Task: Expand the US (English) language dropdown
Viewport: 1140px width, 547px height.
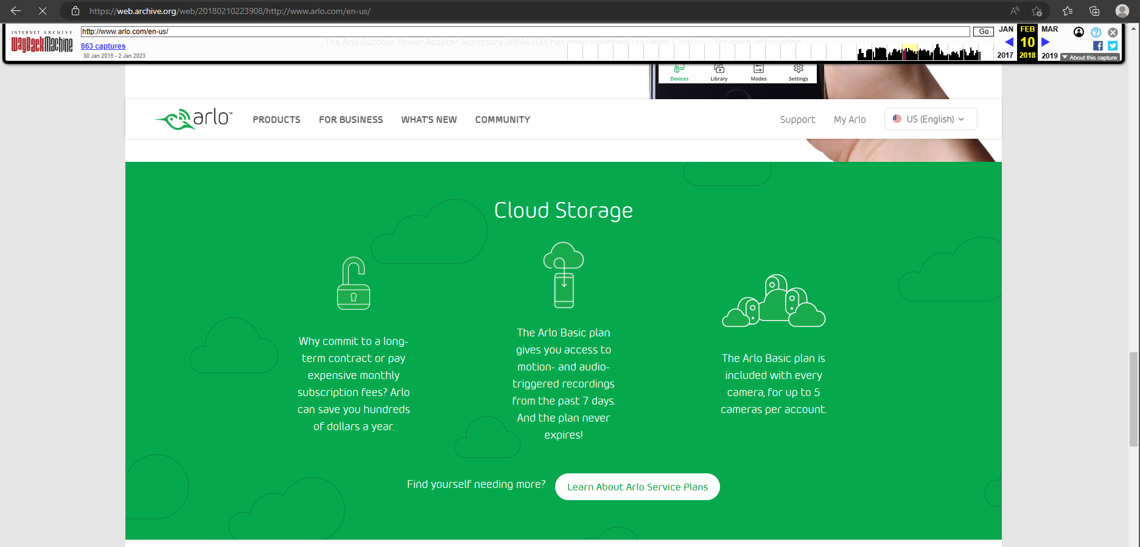Action: (x=930, y=119)
